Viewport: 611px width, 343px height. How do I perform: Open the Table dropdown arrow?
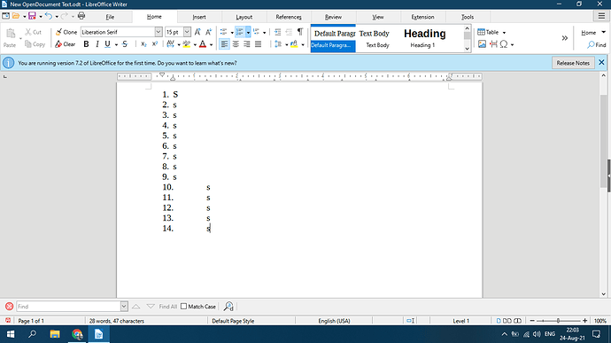click(504, 33)
